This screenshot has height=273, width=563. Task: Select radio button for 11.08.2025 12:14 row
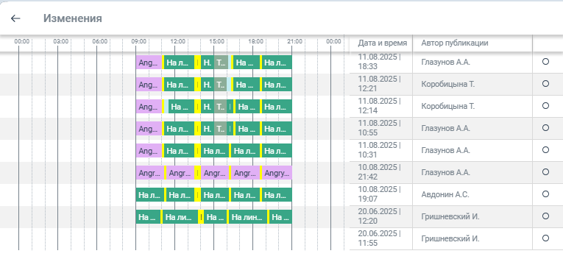click(545, 106)
